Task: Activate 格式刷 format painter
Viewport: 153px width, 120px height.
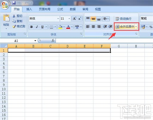Action: (19, 26)
